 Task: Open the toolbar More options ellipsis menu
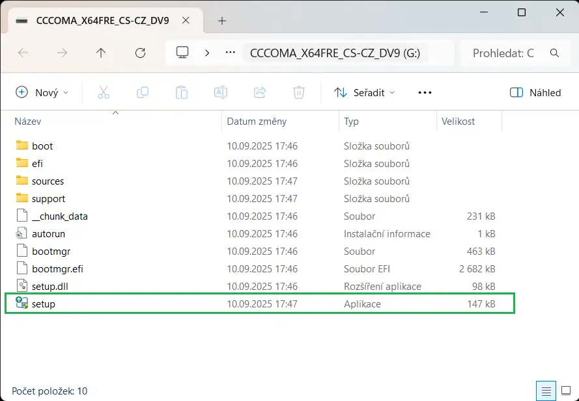pyautogui.click(x=425, y=92)
